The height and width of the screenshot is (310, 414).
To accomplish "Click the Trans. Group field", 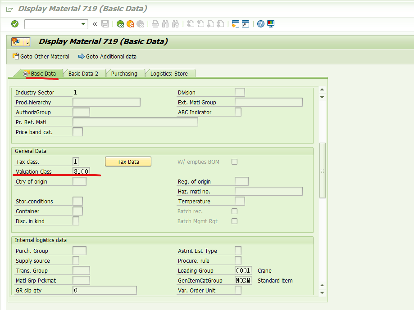I will (x=82, y=270).
